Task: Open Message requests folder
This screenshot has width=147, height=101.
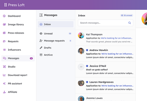Action: point(56,41)
